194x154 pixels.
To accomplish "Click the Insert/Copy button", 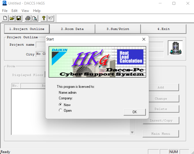I will [x=161, y=120].
